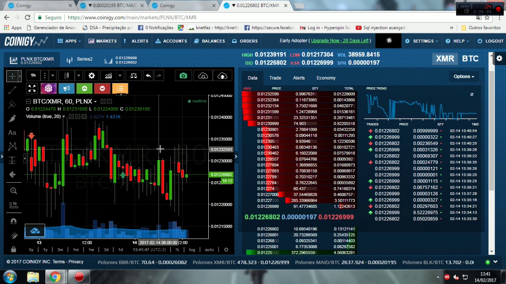The width and height of the screenshot is (506, 284).
Task: Click the orange list button
Action: (120, 88)
